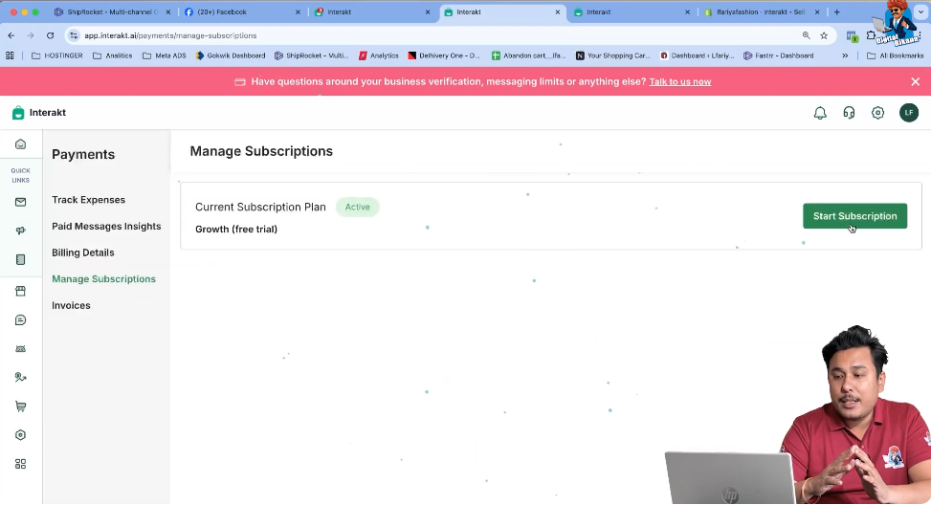Image resolution: width=931 pixels, height=505 pixels.
Task: Click the notifications bell icon
Action: click(820, 113)
